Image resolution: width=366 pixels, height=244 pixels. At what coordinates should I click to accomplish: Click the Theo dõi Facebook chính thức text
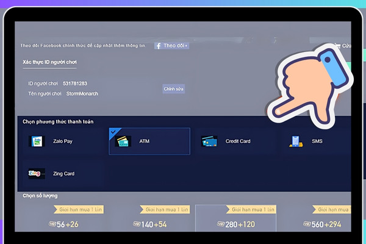click(82, 46)
